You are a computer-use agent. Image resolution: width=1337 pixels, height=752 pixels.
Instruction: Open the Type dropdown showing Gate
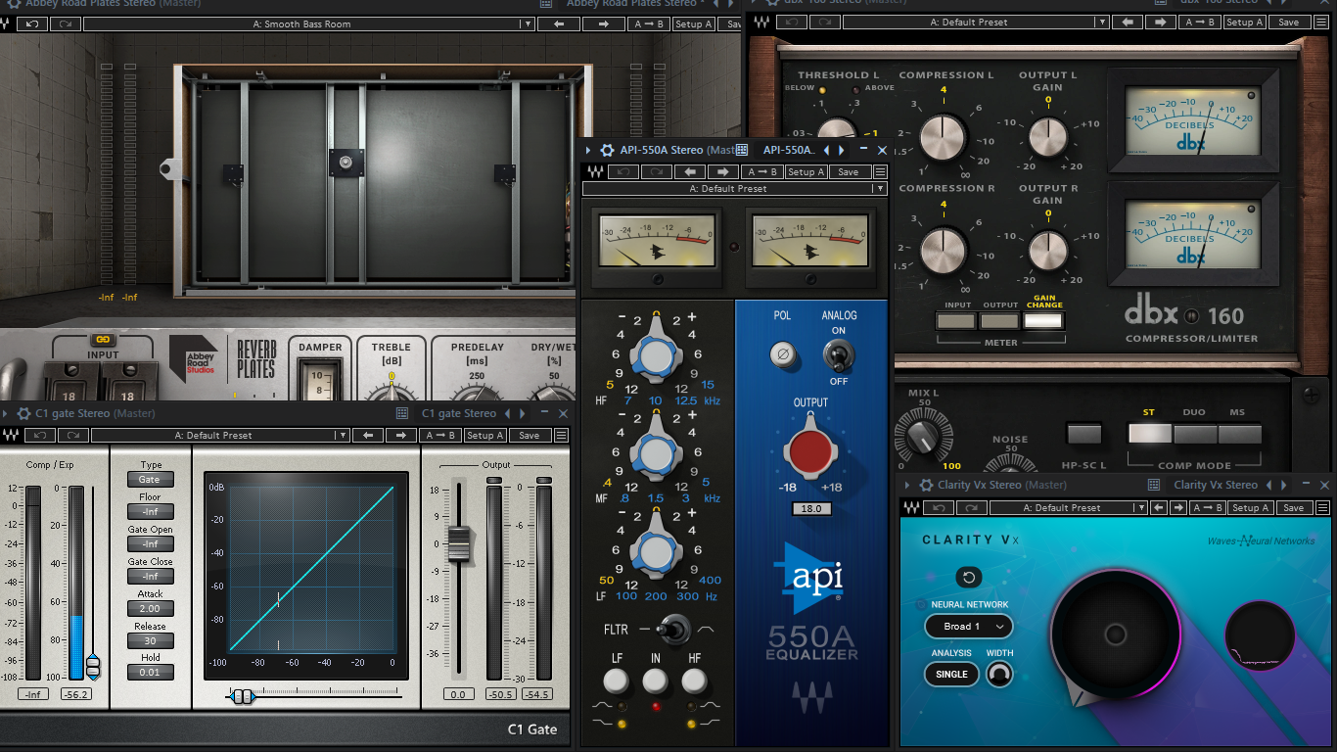(x=150, y=479)
